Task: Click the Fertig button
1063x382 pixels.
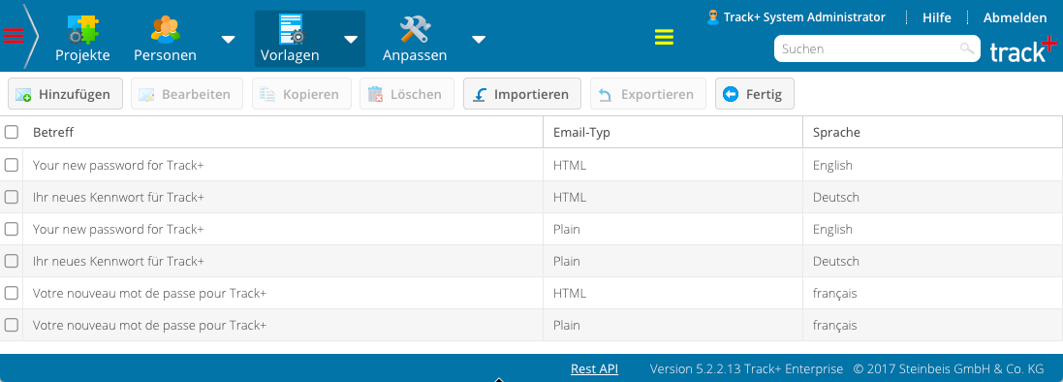Action: 755,94
